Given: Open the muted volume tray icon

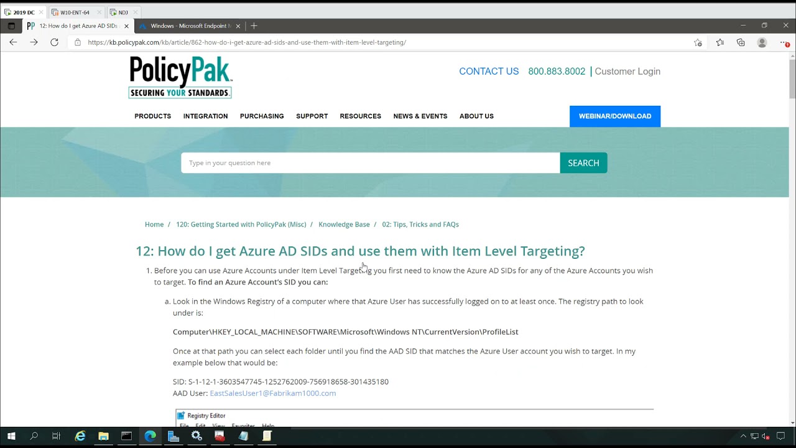Looking at the screenshot, I should [766, 437].
